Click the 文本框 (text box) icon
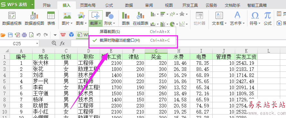This screenshot has height=118, width=286. 219,15
